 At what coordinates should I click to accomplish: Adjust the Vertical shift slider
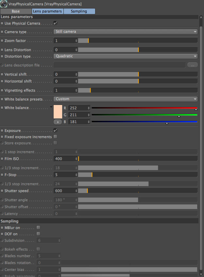tap(138, 74)
